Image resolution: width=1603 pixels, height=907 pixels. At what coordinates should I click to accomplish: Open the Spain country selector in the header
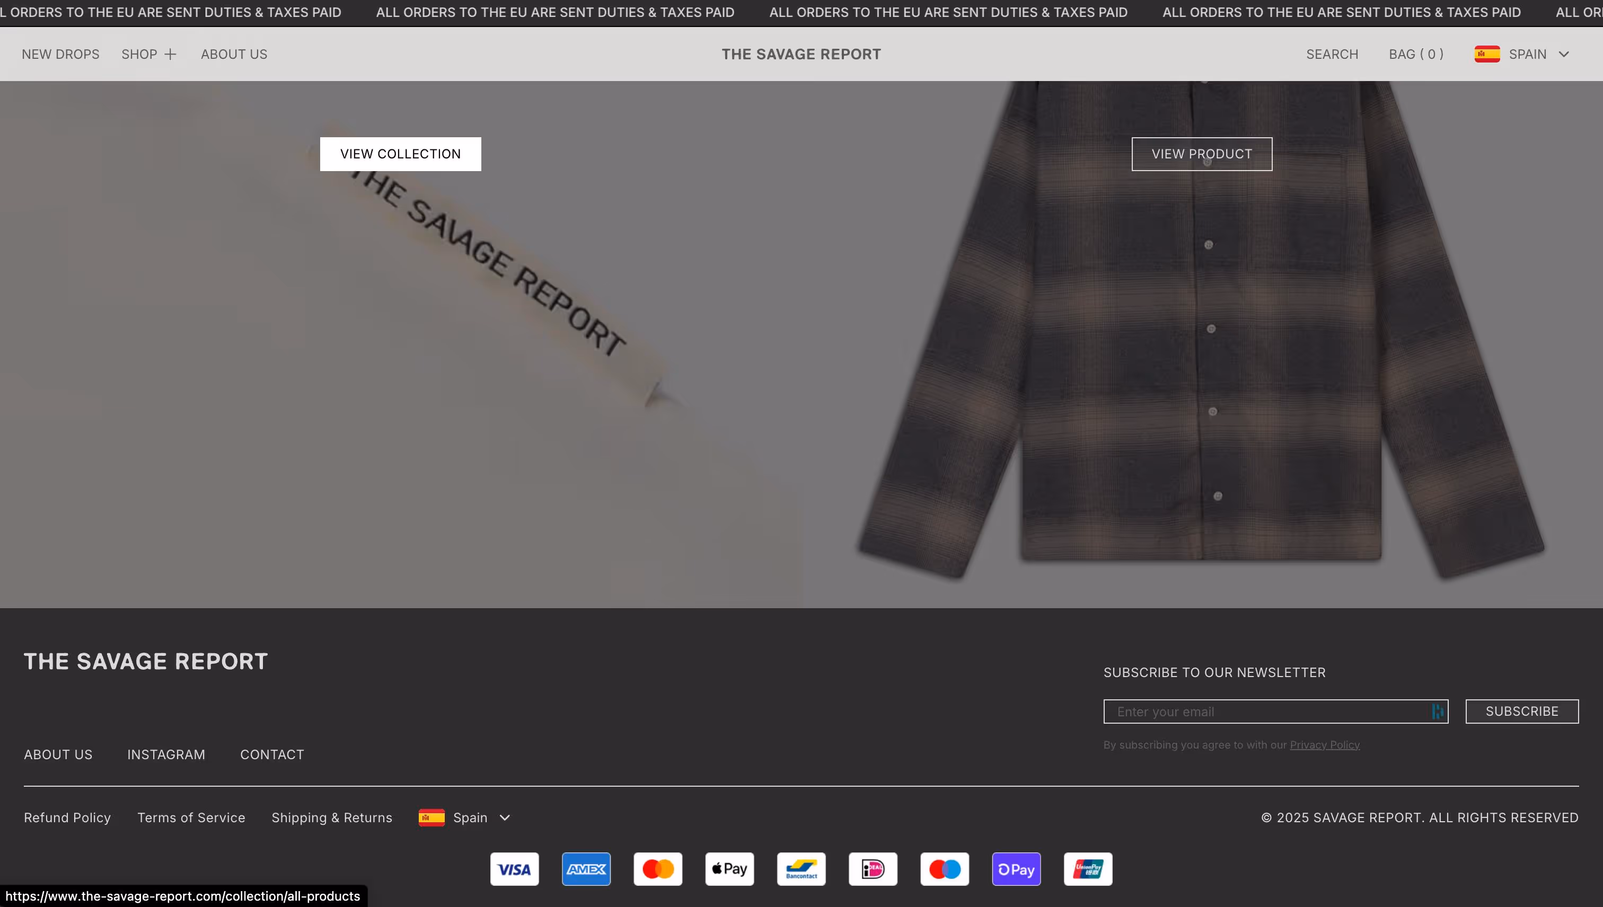(x=1521, y=54)
